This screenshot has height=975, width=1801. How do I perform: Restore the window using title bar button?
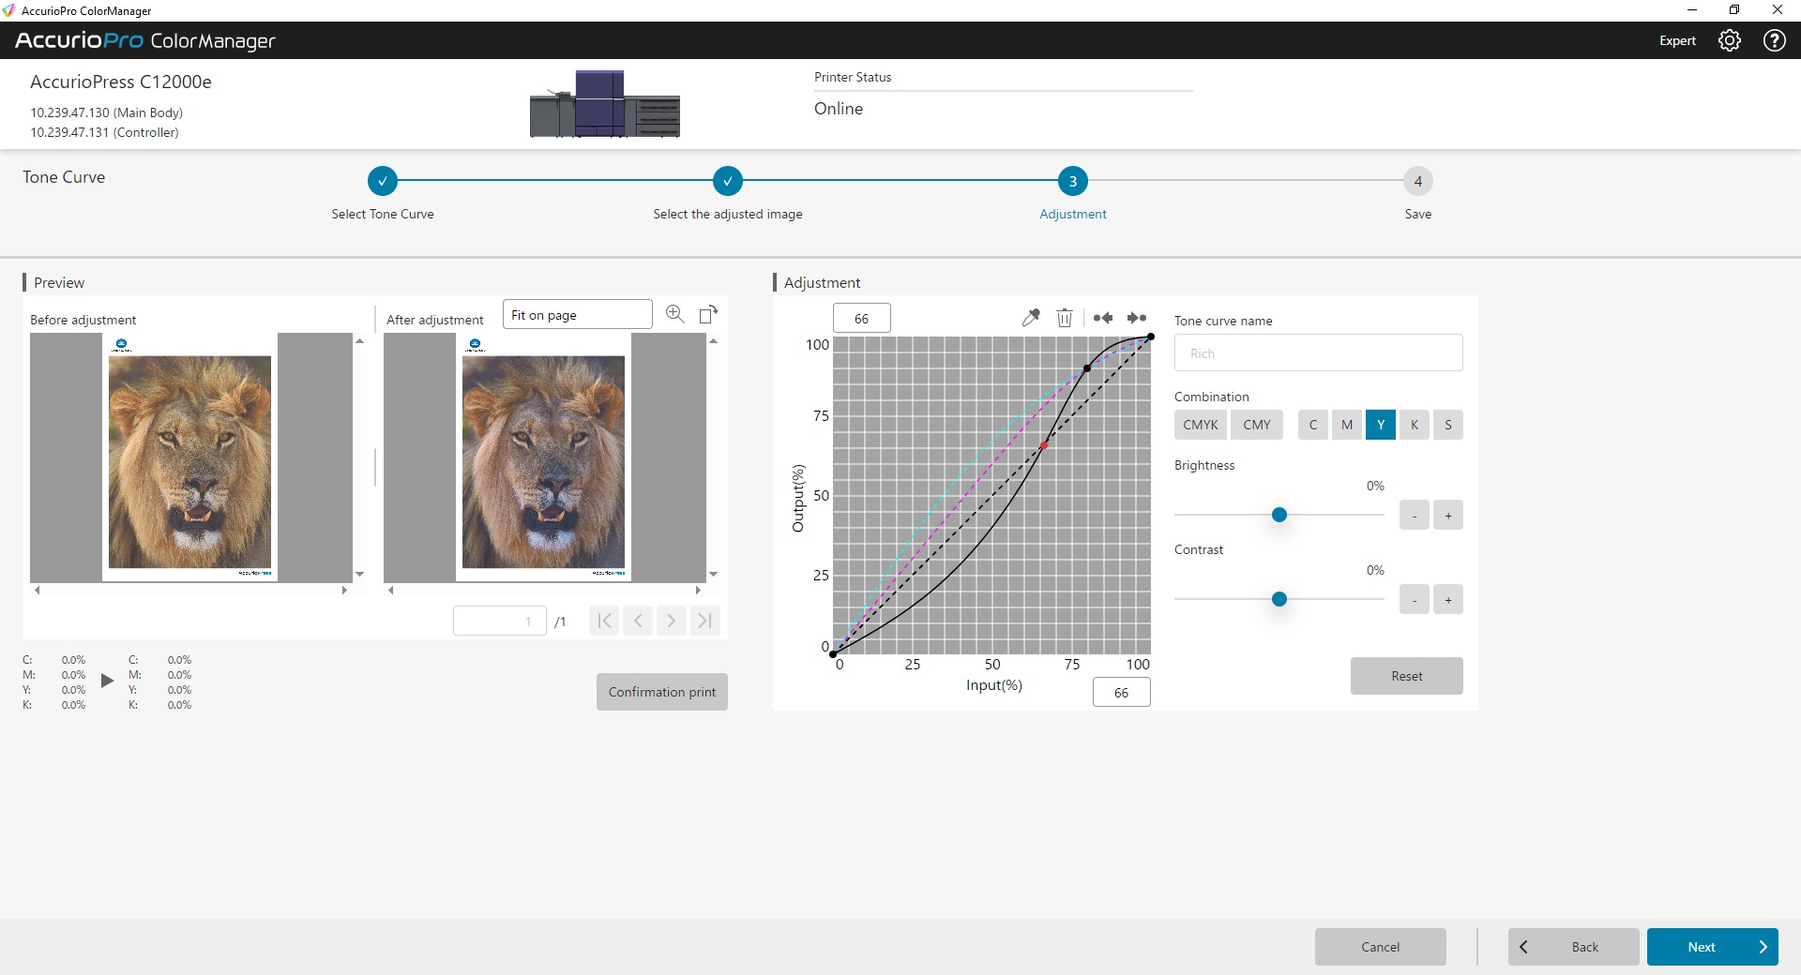coord(1734,10)
